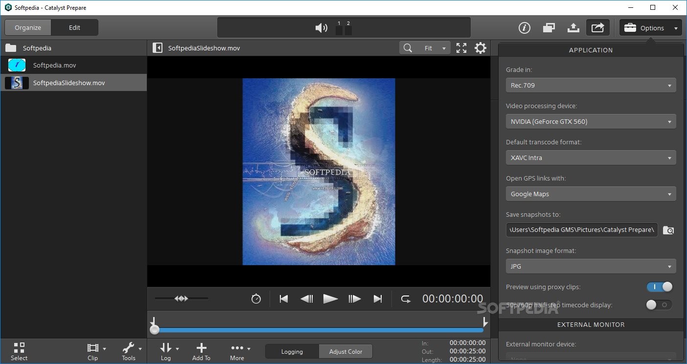The height and width of the screenshot is (364, 687).
Task: Open the Log menu
Action: click(169, 351)
